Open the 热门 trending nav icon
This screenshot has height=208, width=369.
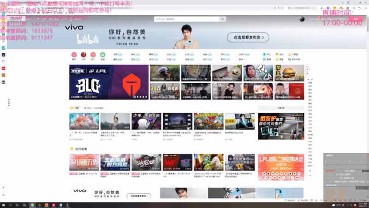[x=93, y=55]
